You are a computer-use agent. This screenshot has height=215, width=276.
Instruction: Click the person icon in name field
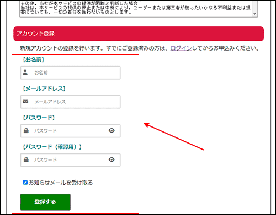pos(25,72)
